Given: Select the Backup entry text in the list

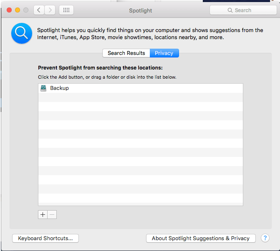Looking at the screenshot, I should point(59,88).
